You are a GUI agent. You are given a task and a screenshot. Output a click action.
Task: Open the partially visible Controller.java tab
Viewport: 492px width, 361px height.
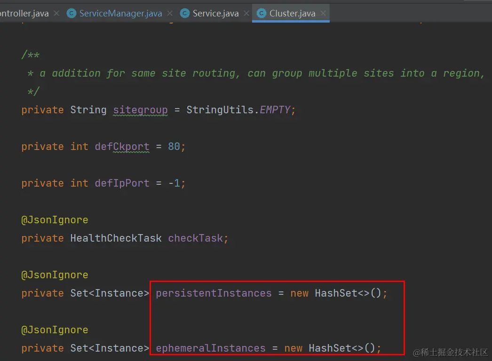point(24,13)
